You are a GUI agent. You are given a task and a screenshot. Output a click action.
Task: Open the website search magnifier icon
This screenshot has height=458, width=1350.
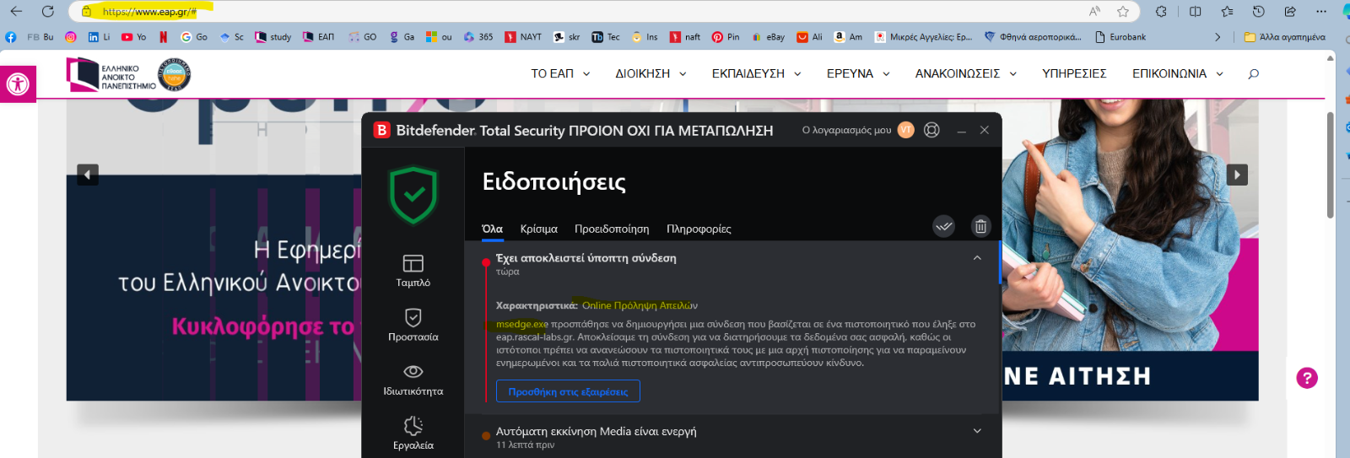click(1253, 74)
